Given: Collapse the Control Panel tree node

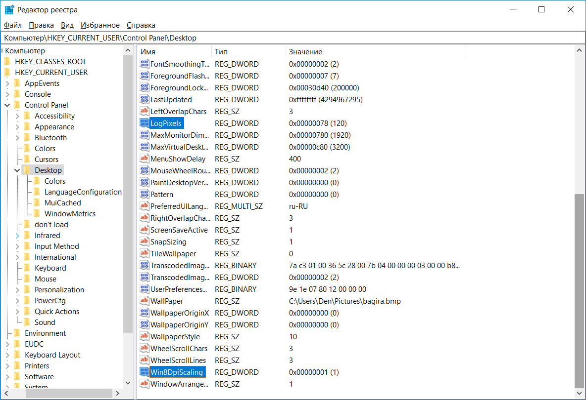Looking at the screenshot, I should (7, 105).
